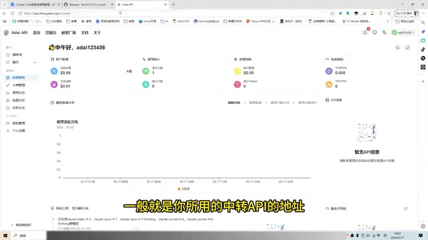Open the notifications bell icon
This screenshot has height=240, width=428.
click(x=365, y=33)
